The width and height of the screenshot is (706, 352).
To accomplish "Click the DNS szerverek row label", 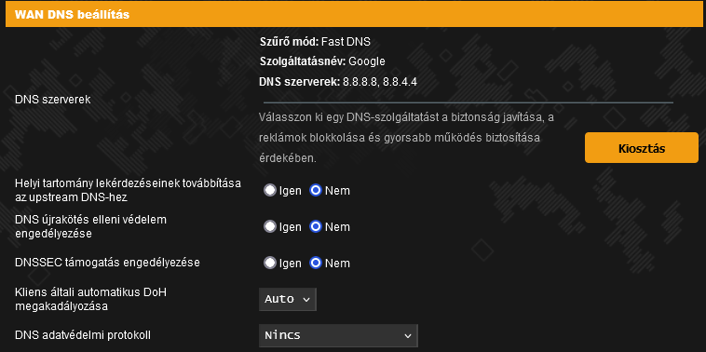I will 53,100.
